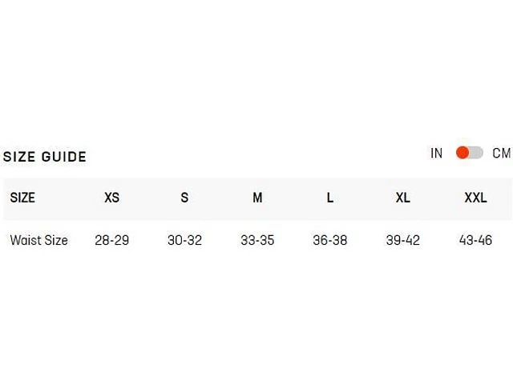Screen dimensions: 513x384
Task: Click the 39-42 waist value
Action: (x=402, y=240)
